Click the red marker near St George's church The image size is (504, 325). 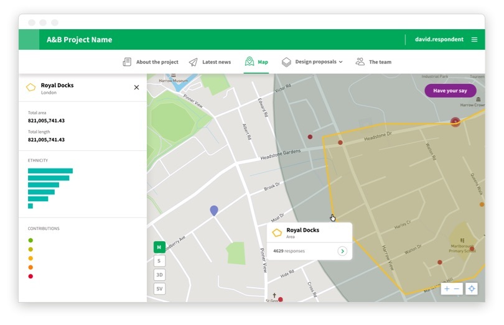280,300
